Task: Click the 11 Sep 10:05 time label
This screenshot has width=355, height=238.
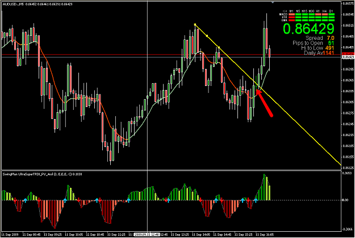Action: (x=74, y=235)
